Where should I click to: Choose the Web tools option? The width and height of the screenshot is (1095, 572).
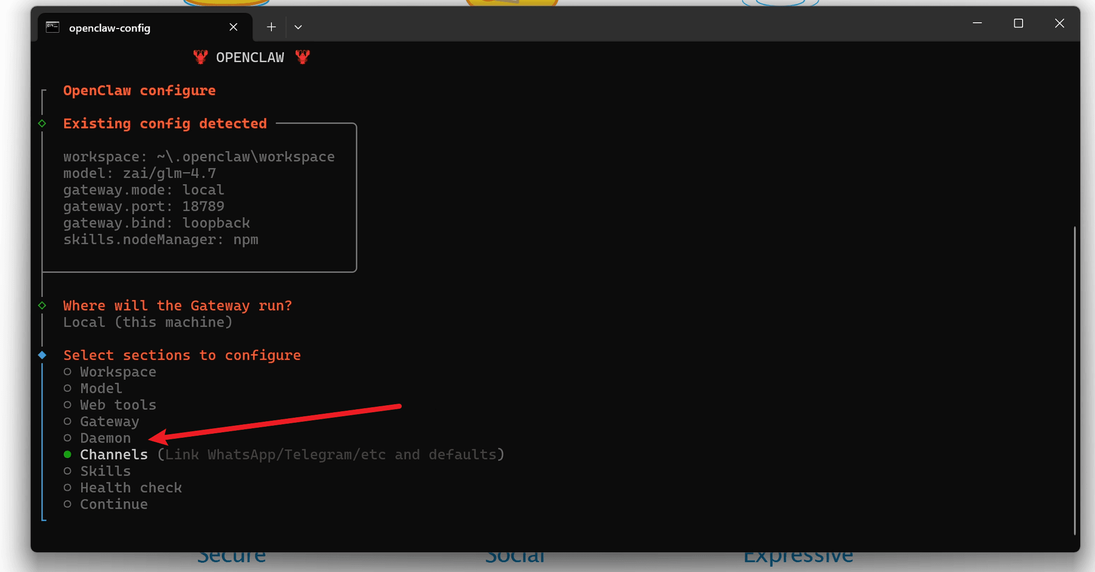[x=118, y=405]
